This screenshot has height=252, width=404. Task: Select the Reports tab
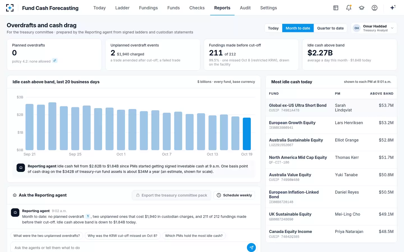[x=222, y=8]
